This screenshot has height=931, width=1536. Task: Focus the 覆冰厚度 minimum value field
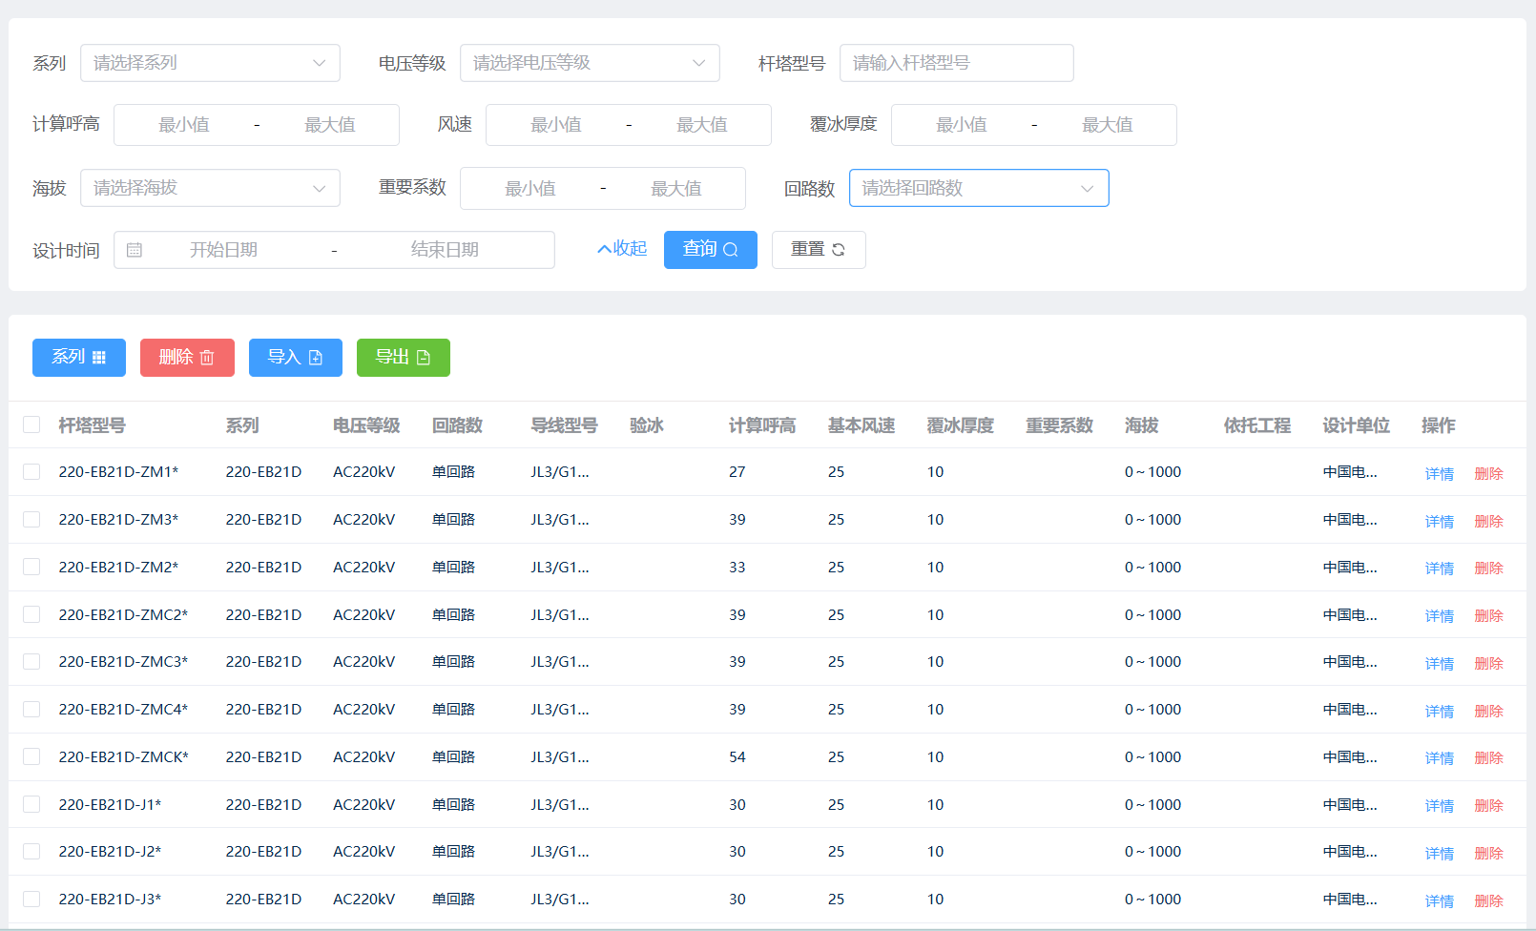(x=962, y=125)
